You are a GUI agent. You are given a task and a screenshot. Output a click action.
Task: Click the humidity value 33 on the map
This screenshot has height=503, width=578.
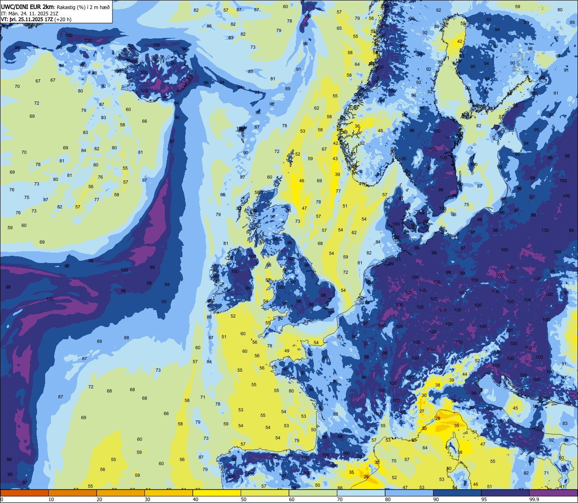click(x=377, y=462)
